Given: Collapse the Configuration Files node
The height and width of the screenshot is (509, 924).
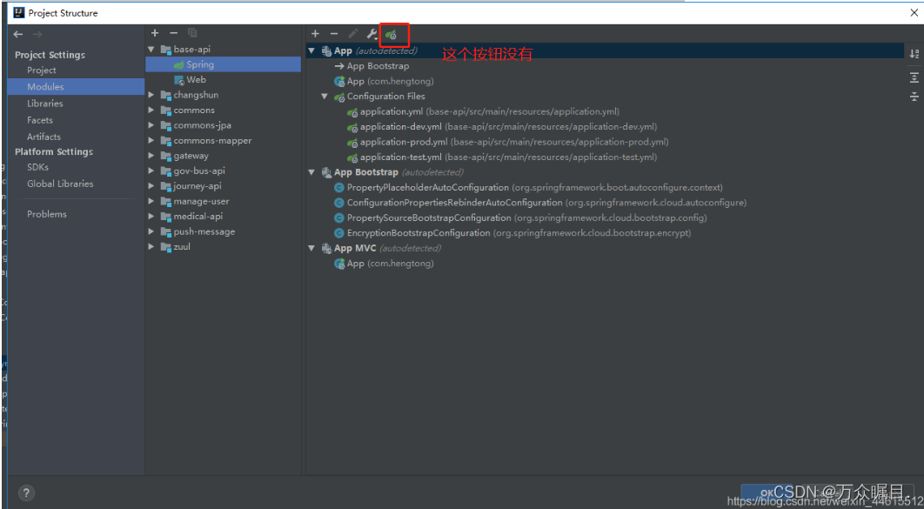Looking at the screenshot, I should click(325, 96).
